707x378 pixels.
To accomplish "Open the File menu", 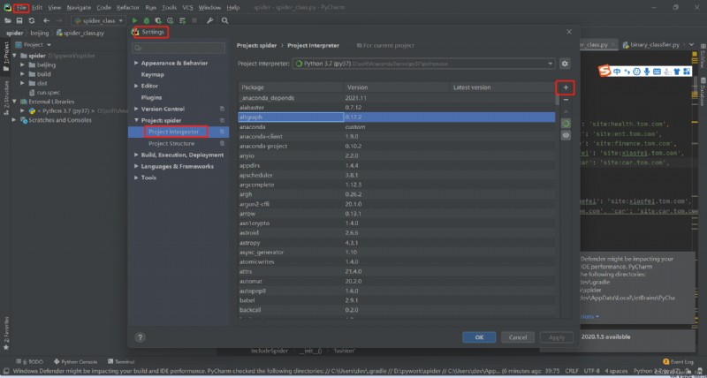I will click(x=21, y=8).
